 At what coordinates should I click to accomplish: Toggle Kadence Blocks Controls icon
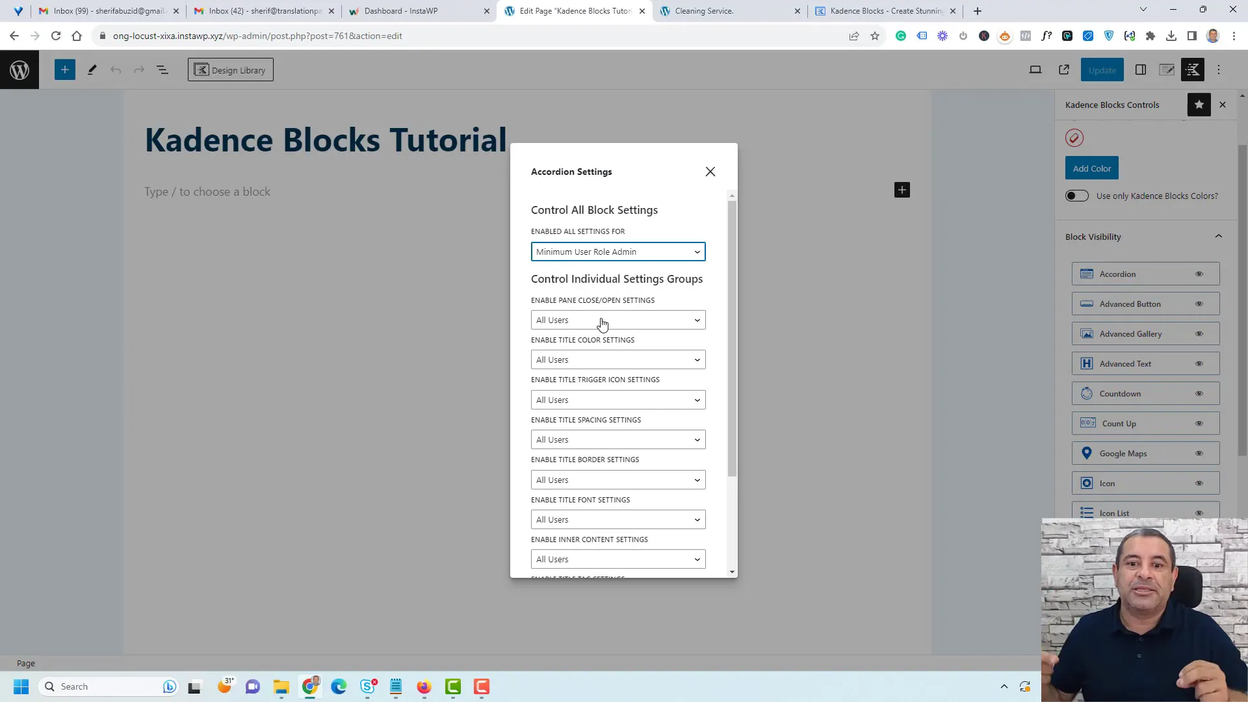pyautogui.click(x=1193, y=70)
